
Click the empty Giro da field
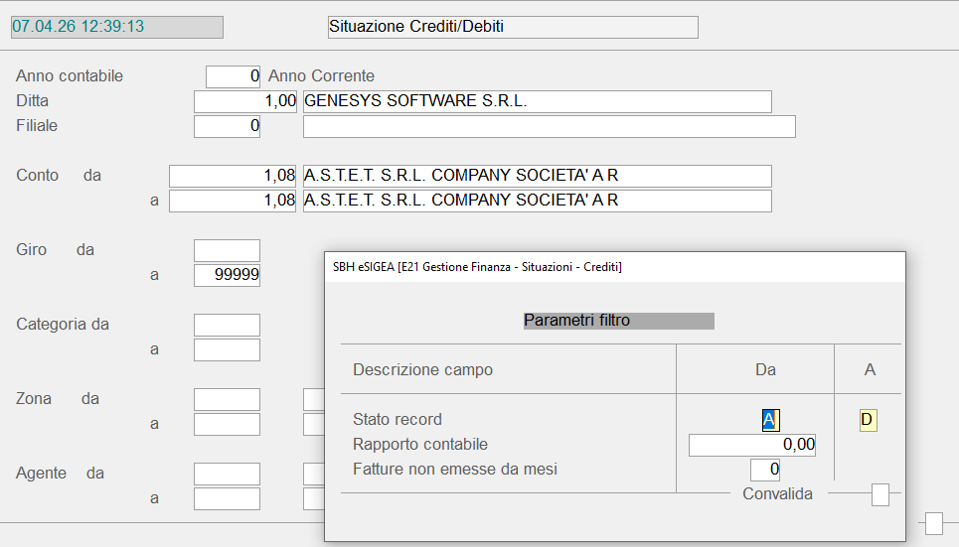[227, 250]
